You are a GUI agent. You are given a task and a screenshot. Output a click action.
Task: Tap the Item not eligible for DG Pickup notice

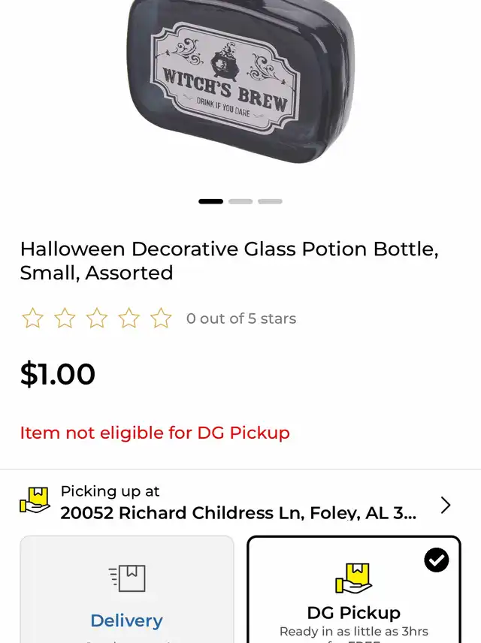155,433
